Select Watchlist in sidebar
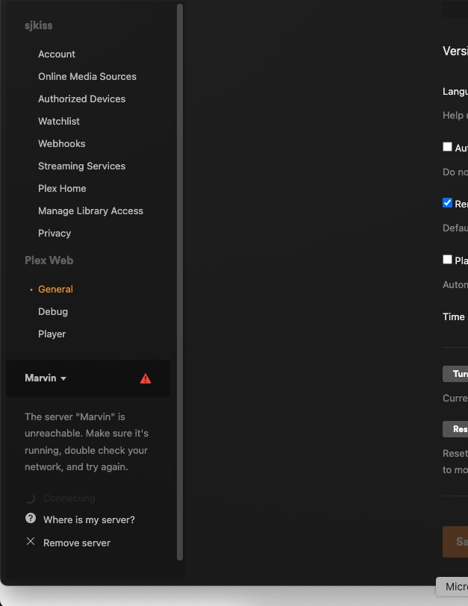The width and height of the screenshot is (468, 606). pos(59,121)
